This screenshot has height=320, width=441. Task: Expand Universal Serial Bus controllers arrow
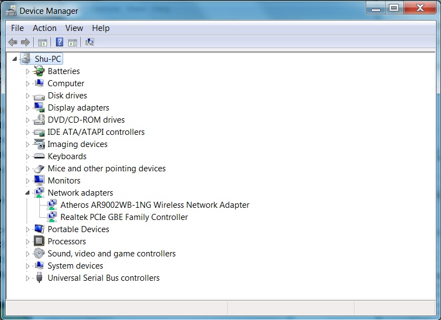pyautogui.click(x=28, y=278)
